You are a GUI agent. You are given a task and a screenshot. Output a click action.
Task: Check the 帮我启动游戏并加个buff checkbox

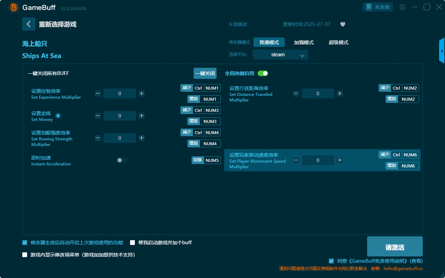[132, 242]
